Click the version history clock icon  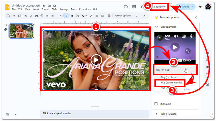[x=126, y=7]
